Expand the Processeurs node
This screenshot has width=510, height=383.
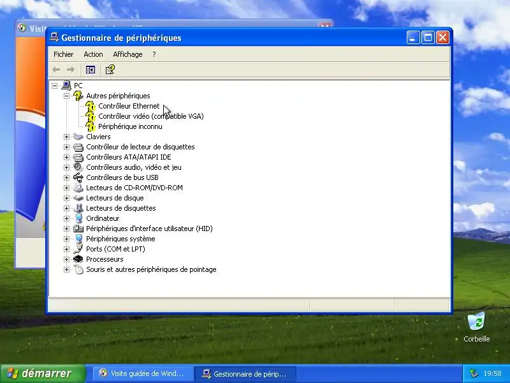[x=67, y=259]
